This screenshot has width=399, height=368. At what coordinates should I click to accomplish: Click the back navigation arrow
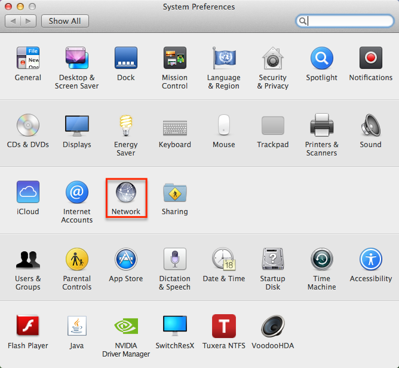tap(13, 21)
